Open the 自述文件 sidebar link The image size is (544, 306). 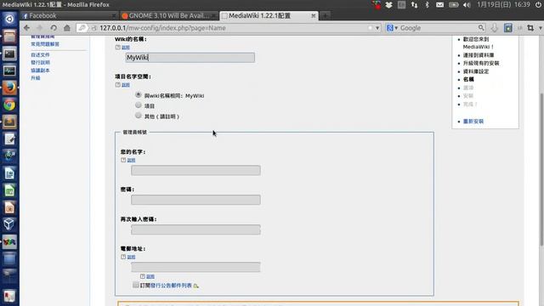click(x=40, y=54)
